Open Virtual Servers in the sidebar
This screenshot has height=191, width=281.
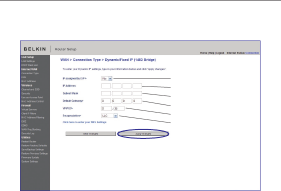pos(29,109)
